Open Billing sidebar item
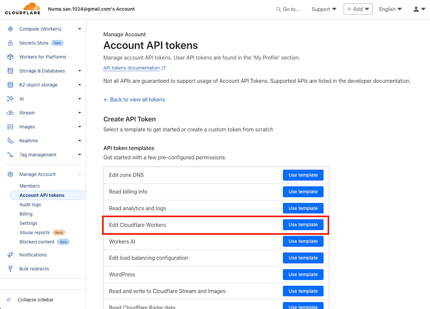Screen dimensions: 430x309 point(26,214)
